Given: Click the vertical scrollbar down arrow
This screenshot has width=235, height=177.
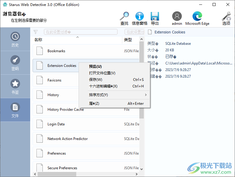Looking at the screenshot, I should (141, 169).
